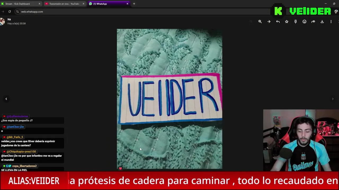Click the sender avatar for Na
339x190 pixels.
click(2, 21)
